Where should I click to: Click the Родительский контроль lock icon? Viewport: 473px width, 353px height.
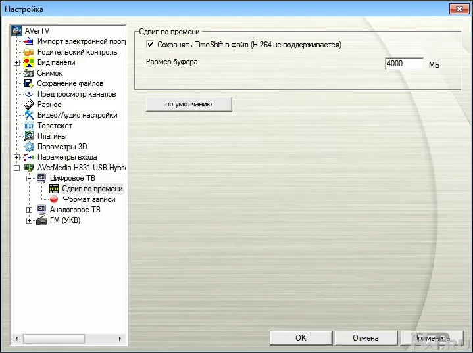(29, 52)
